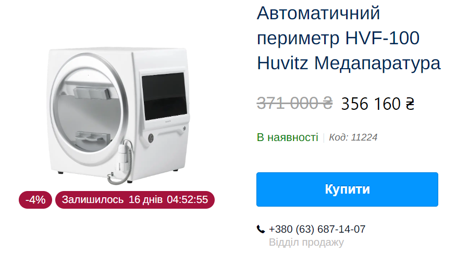Click the circular bowl opening of the perimeter

pos(89,110)
